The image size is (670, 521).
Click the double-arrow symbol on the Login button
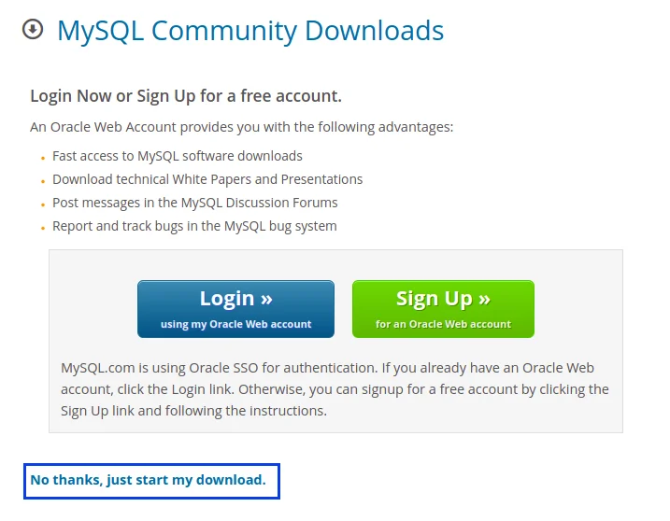(266, 300)
